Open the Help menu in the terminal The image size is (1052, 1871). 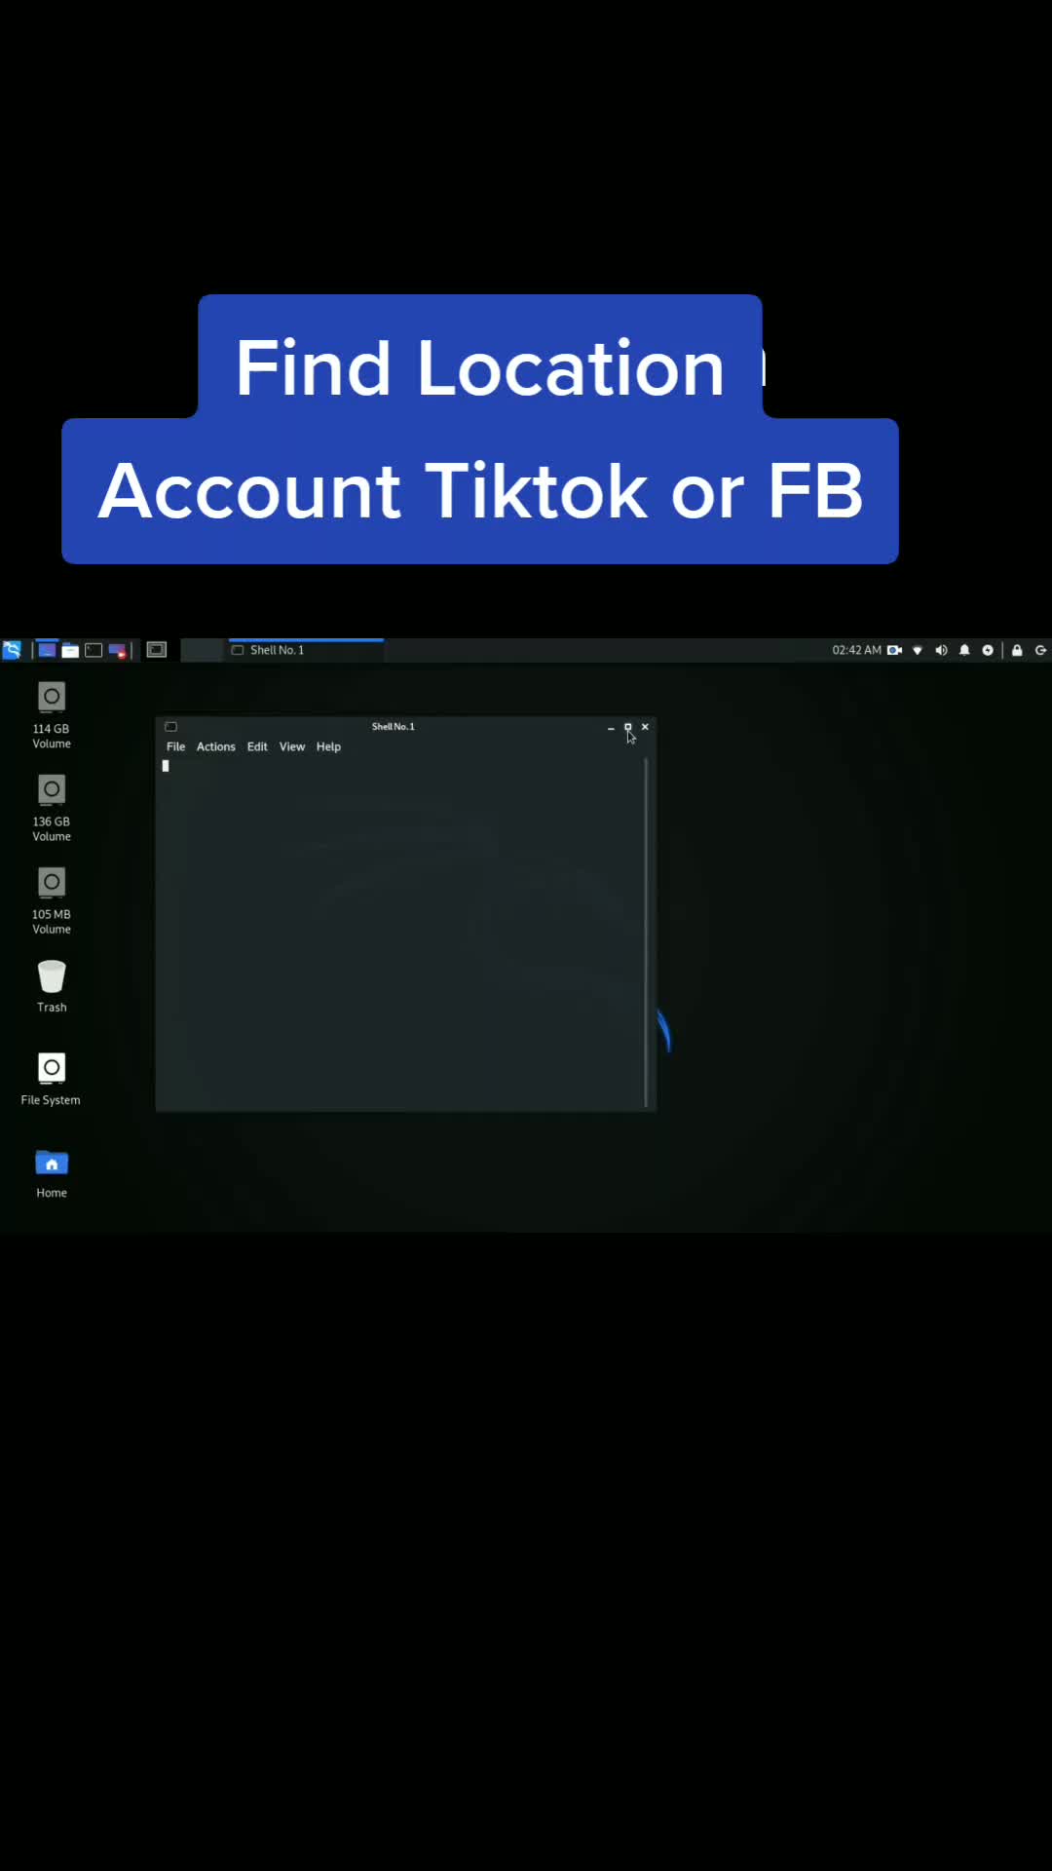point(328,746)
